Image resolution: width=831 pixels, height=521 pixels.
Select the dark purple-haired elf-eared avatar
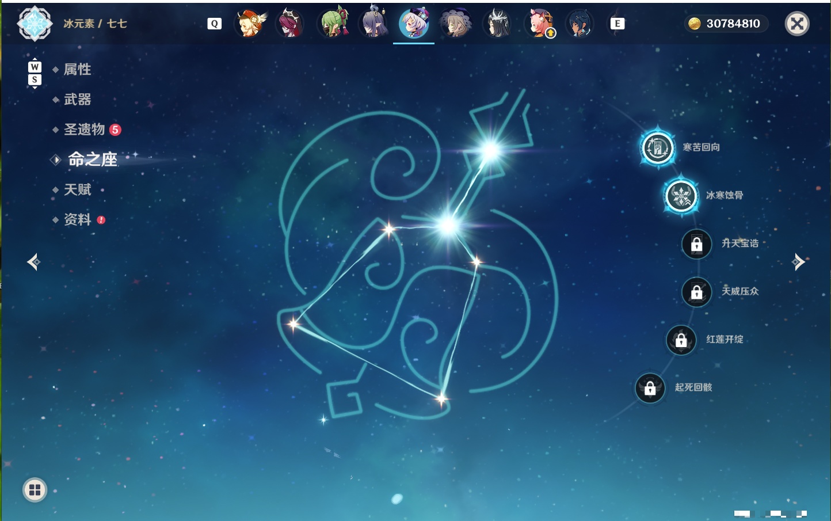(374, 23)
